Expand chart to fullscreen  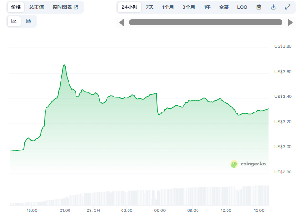coord(288,7)
